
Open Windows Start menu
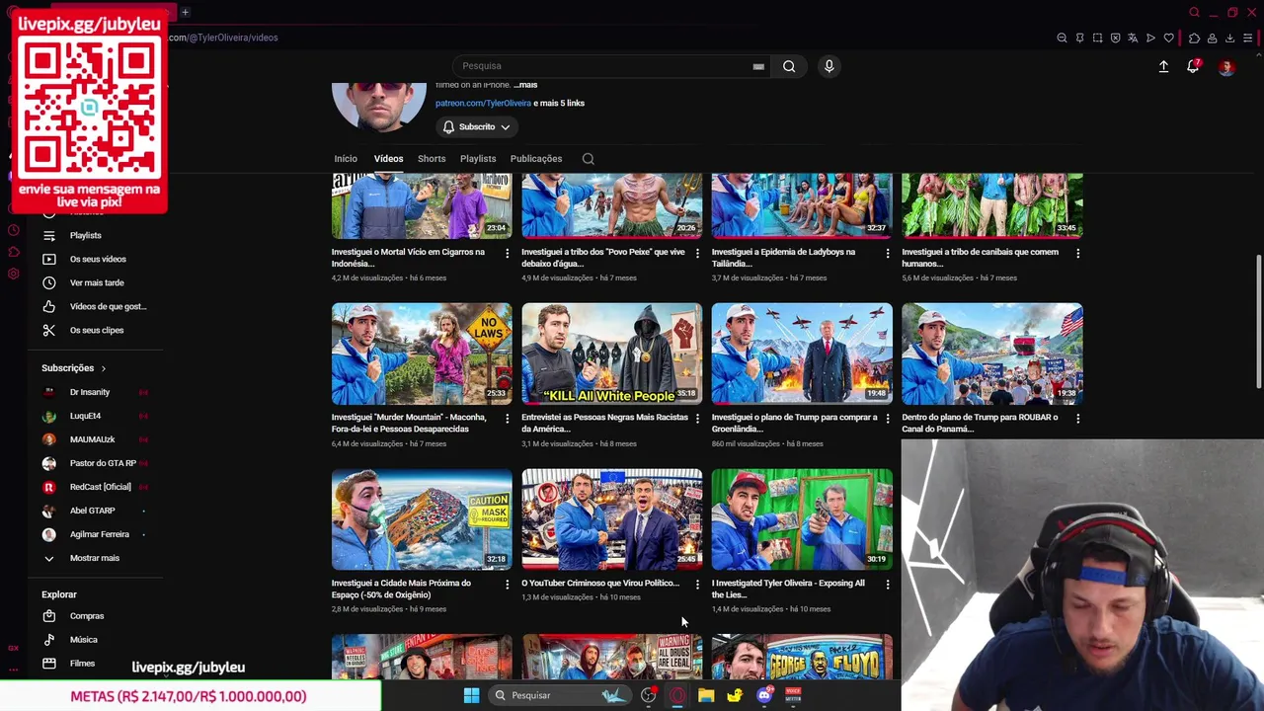click(471, 695)
